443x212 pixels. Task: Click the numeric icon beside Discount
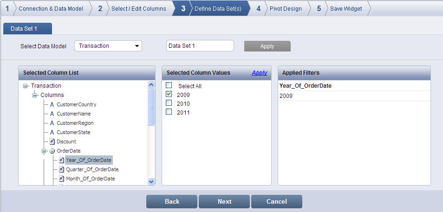[x=52, y=141]
